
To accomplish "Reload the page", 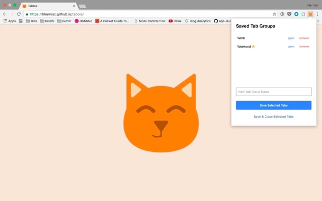I will coord(19,14).
